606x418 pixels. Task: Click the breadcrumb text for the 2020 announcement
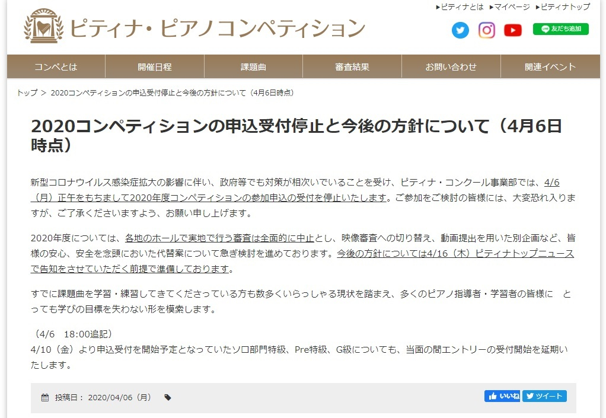pos(173,92)
